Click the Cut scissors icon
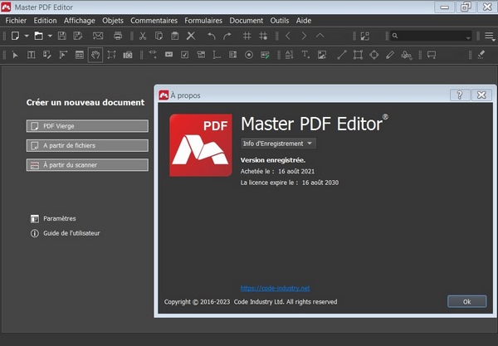498x346 pixels. (143, 36)
